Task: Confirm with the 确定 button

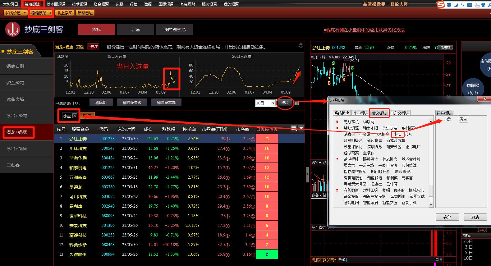Action: pyautogui.click(x=447, y=217)
